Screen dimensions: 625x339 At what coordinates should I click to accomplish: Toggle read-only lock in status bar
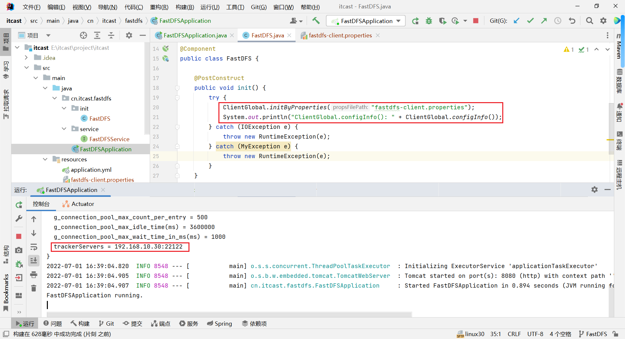[x=615, y=334]
